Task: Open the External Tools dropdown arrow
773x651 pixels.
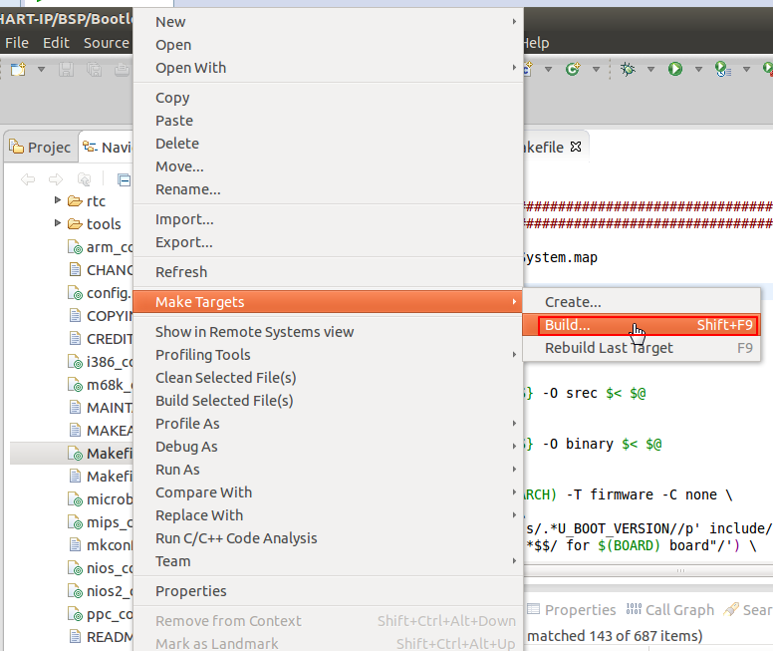Action: coord(746,69)
